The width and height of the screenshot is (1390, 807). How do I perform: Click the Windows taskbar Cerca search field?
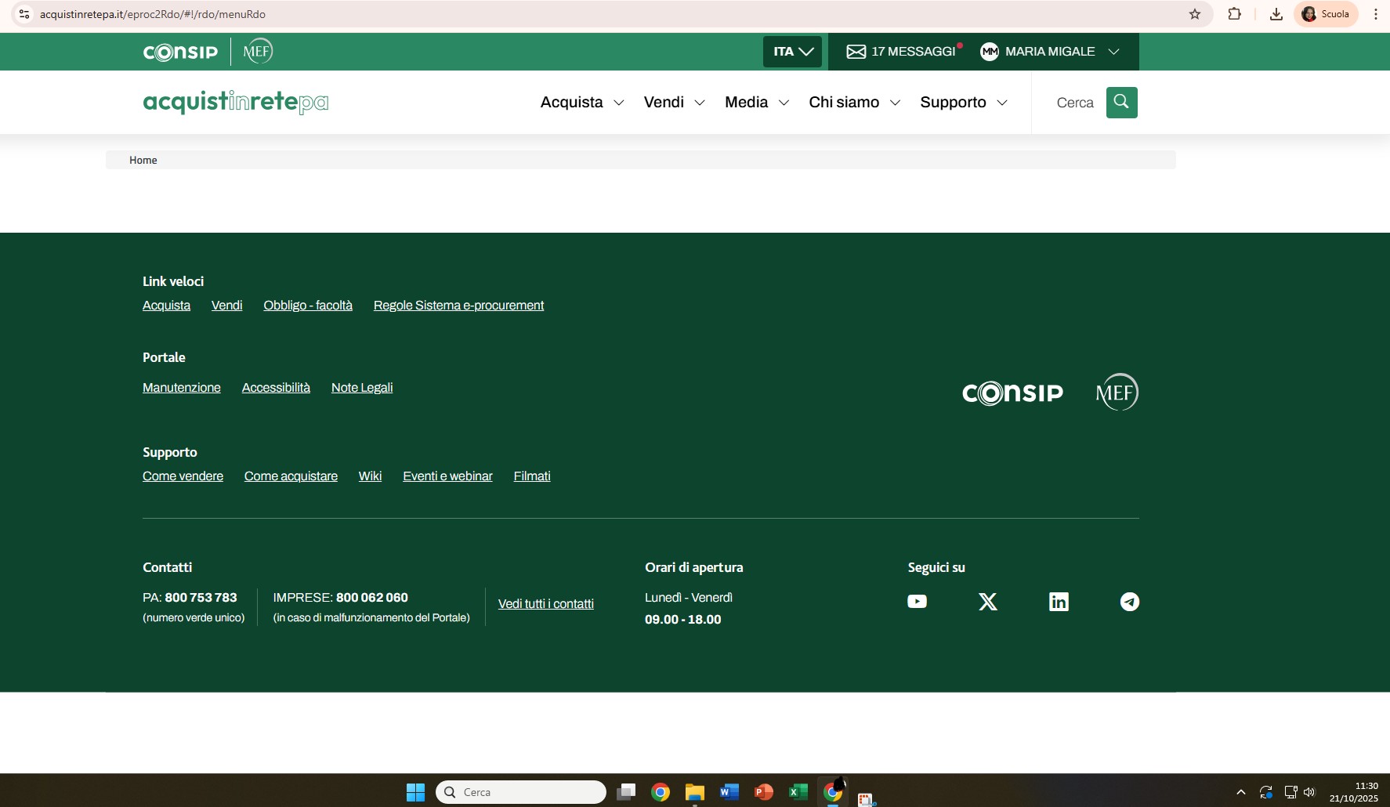[521, 792]
